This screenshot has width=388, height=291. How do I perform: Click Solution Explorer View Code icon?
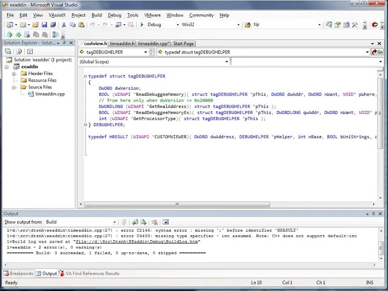point(30,51)
